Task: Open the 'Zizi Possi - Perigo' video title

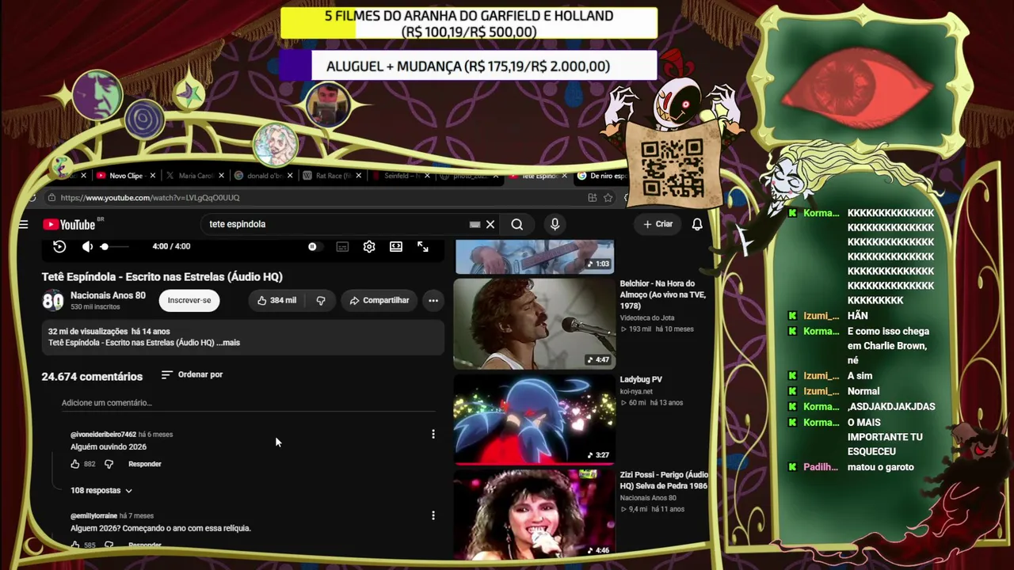Action: click(664, 480)
